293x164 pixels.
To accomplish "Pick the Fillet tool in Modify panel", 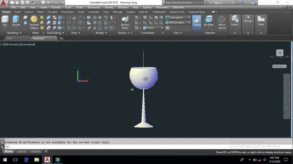I will [111, 23].
